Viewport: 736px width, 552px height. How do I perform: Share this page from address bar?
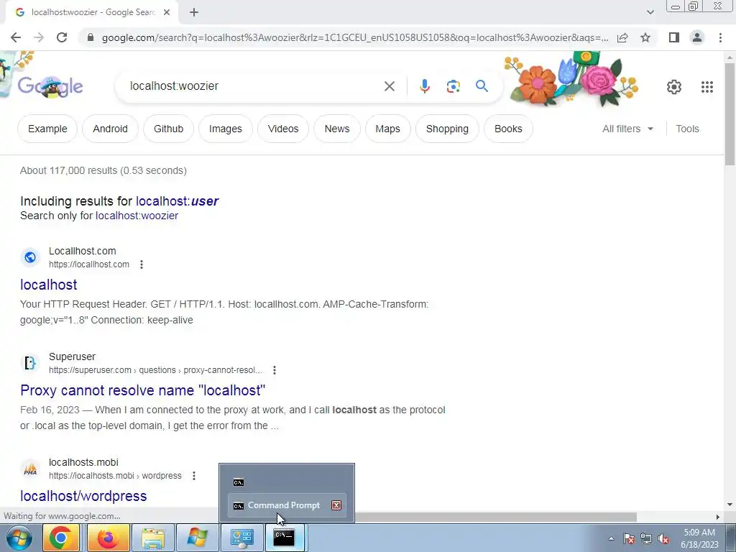(622, 37)
